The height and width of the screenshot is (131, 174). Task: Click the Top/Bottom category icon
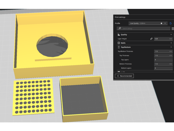[119, 47]
